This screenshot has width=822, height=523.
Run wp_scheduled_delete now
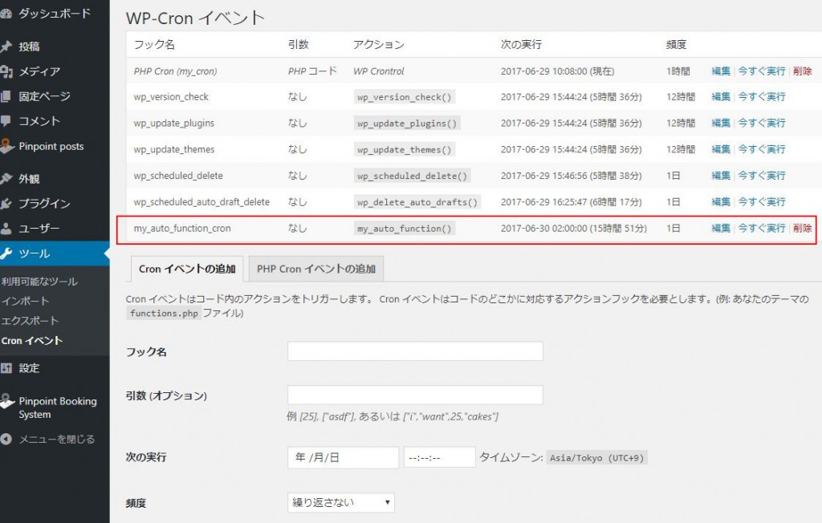tap(762, 176)
